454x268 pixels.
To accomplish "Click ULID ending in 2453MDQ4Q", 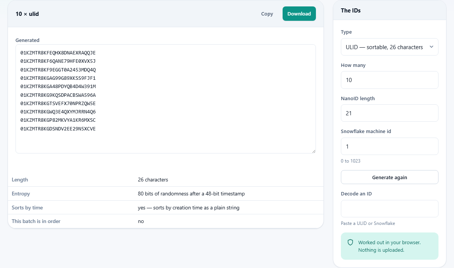I will 58,70.
